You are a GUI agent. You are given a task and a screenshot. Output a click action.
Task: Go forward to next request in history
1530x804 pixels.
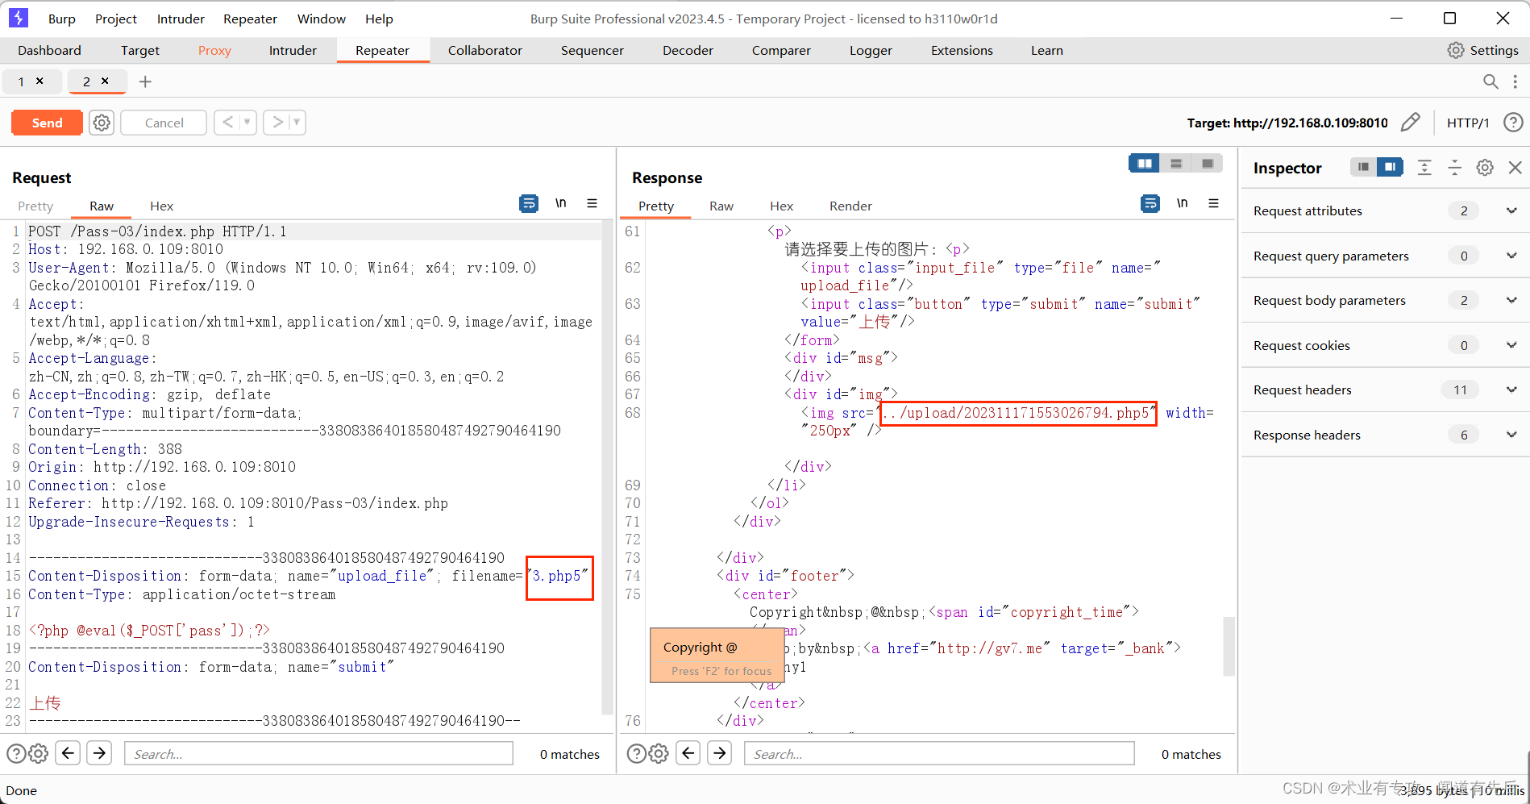point(277,123)
